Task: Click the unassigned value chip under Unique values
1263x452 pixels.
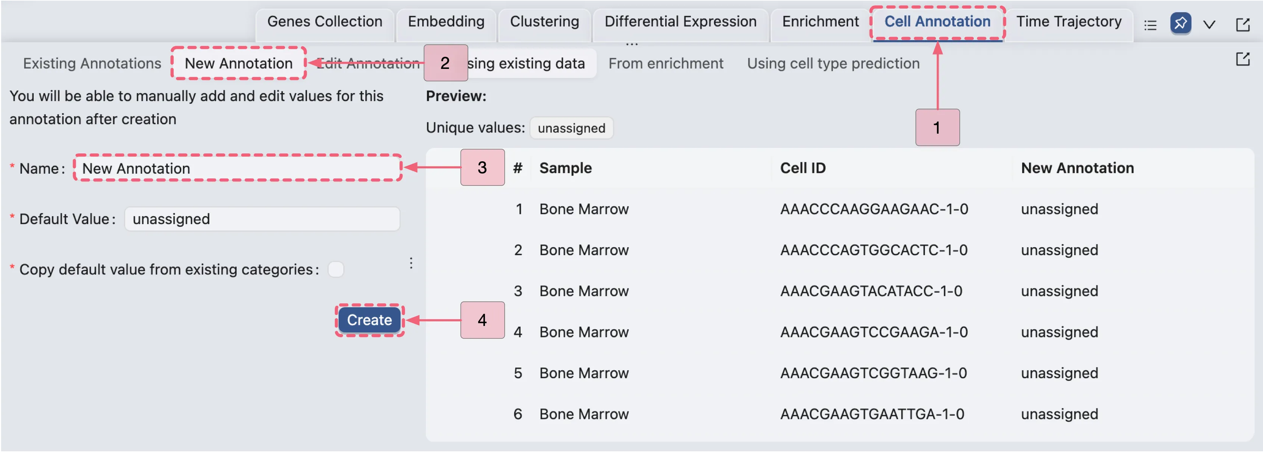Action: pyautogui.click(x=571, y=128)
